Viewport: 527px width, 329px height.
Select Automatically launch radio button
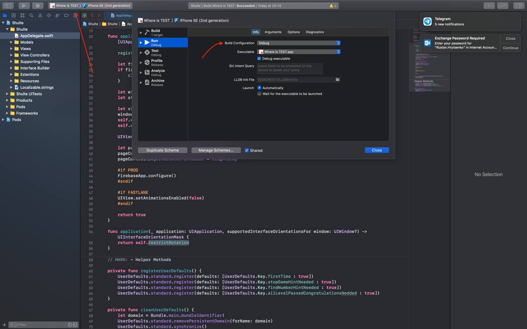[x=259, y=88]
